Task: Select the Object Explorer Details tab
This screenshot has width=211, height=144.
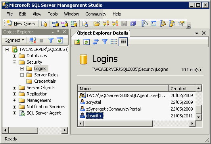Action: pyautogui.click(x=103, y=33)
